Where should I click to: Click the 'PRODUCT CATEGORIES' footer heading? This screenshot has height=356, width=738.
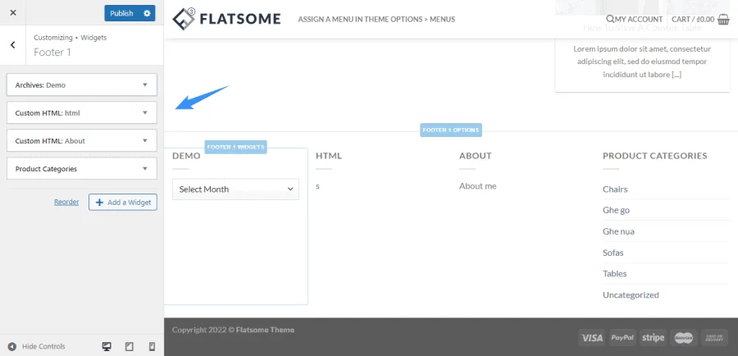click(654, 155)
